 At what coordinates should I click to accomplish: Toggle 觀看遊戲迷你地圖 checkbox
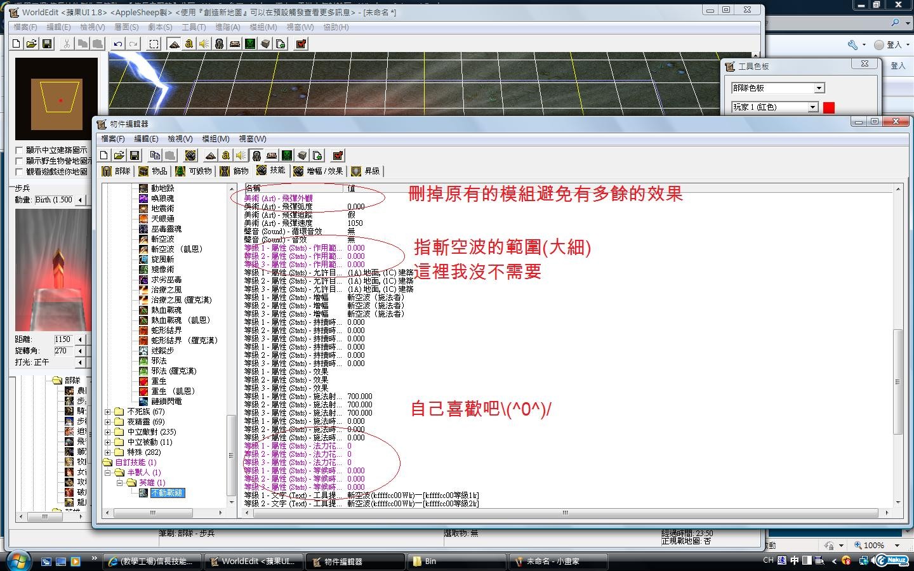click(x=19, y=172)
